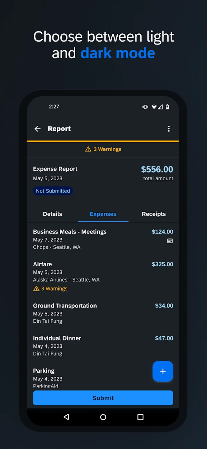Open the 3 Warnings banner text
This screenshot has height=449, width=207.
click(x=107, y=149)
